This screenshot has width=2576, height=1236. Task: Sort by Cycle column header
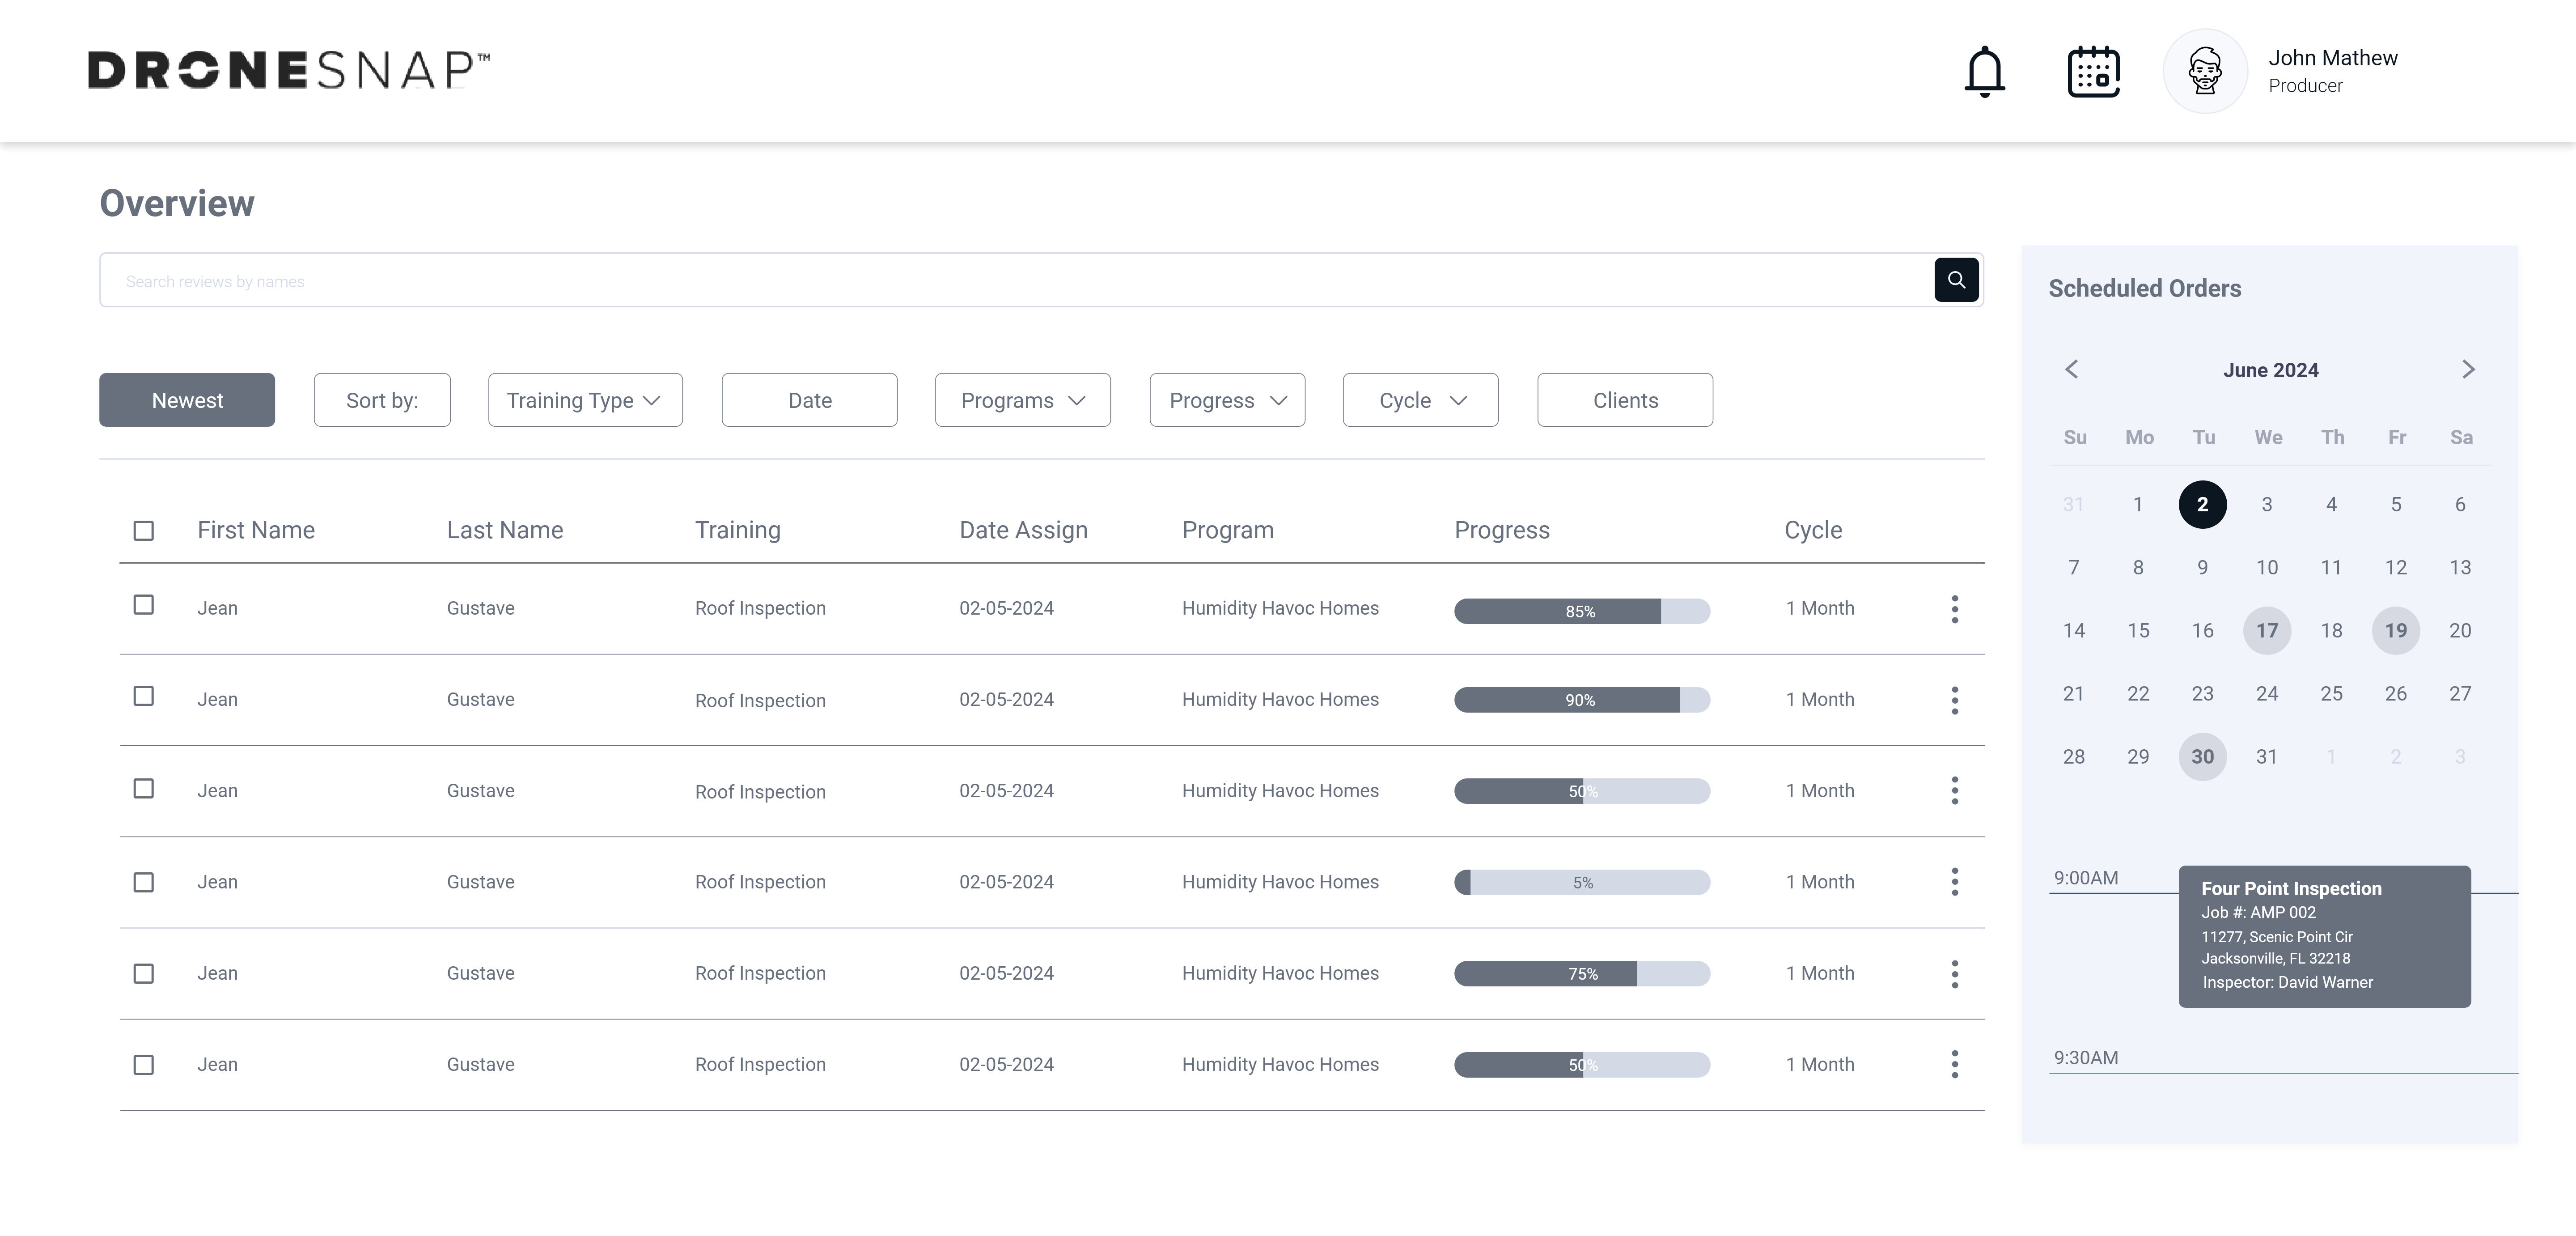coord(1813,530)
